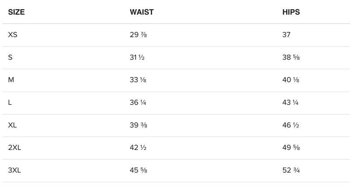Screen dimensions: 350x187
Task: Select hips measurement 43 ¼
Action: 291,103
